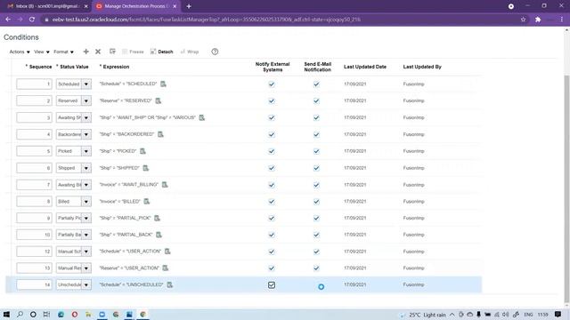Open a new browser tab
Image resolution: width=570 pixels, height=320 pixels.
tap(189, 6)
